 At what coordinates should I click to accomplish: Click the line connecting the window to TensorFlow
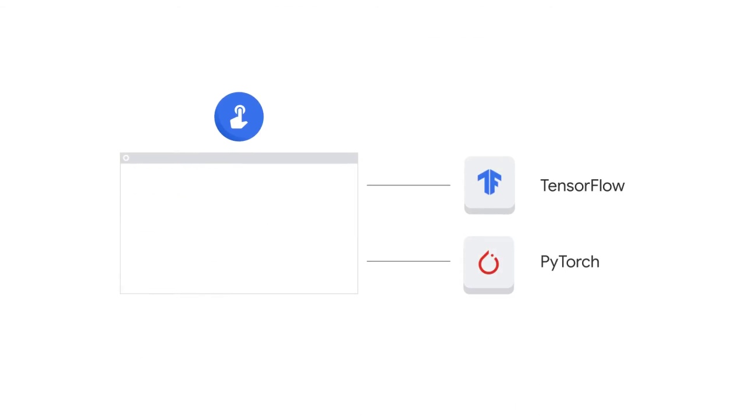click(408, 185)
